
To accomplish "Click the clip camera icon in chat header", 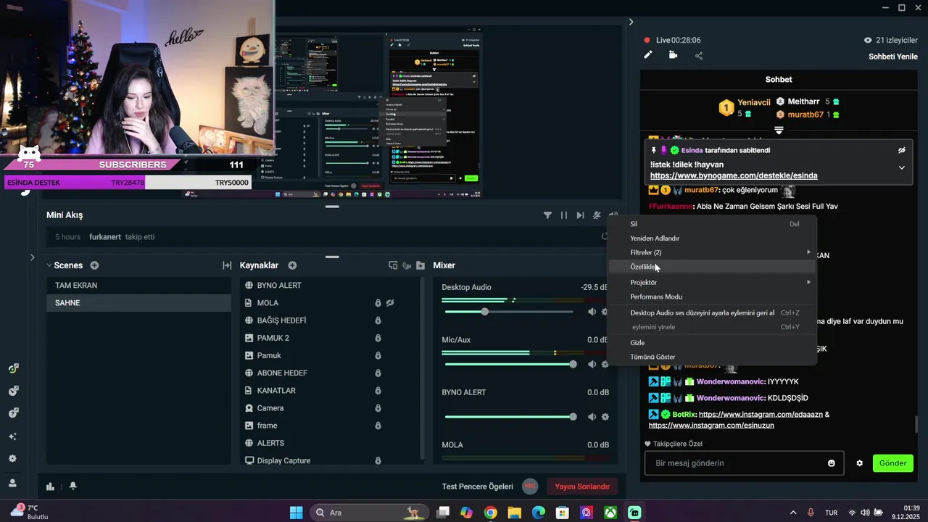I will 674,55.
